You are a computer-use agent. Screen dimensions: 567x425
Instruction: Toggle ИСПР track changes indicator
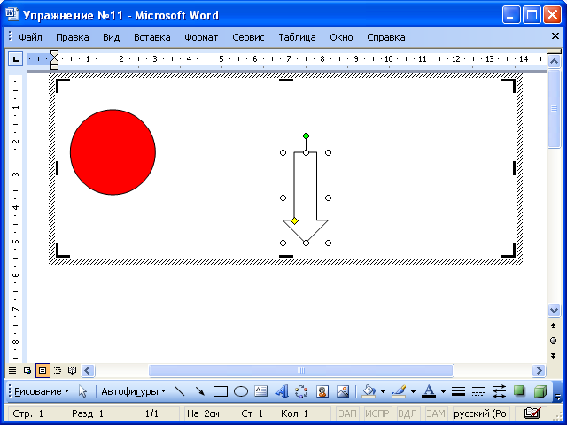[x=377, y=413]
